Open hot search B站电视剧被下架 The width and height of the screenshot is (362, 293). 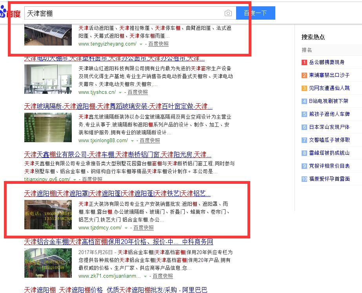[329, 101]
